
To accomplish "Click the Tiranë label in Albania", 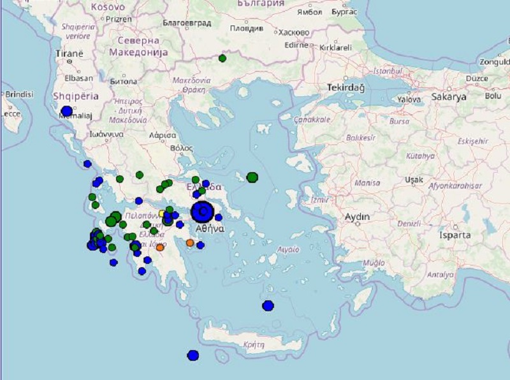I will (69, 54).
